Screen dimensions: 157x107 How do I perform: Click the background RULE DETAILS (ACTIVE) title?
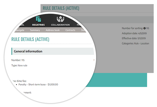point(61,8)
